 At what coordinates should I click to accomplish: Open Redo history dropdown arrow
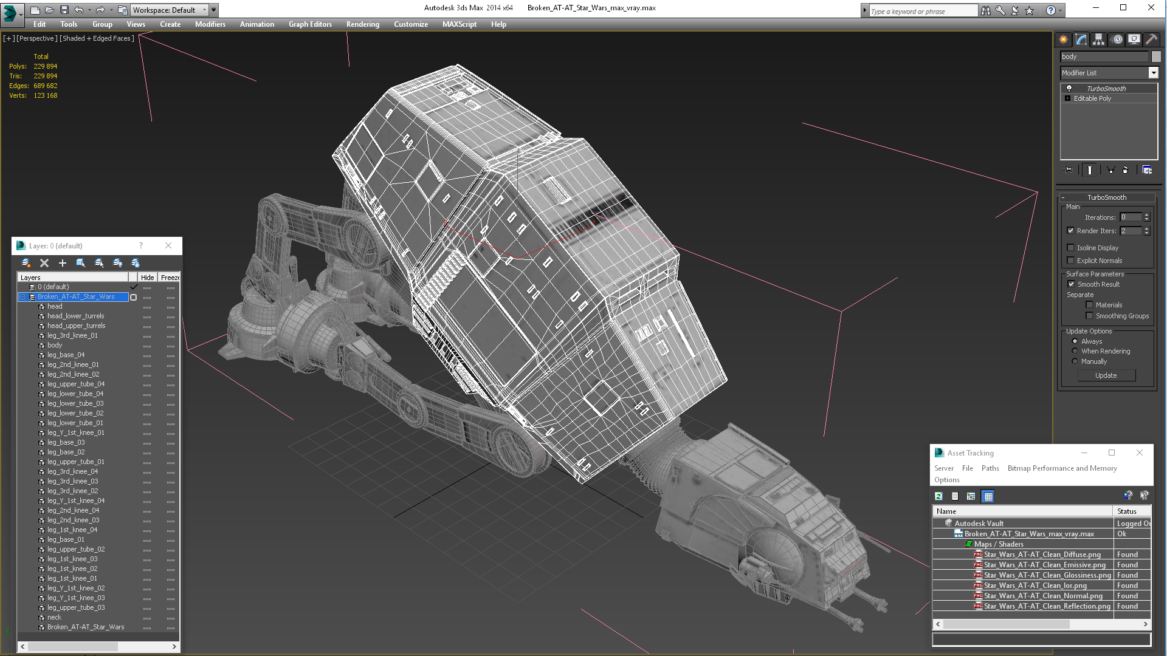point(111,10)
